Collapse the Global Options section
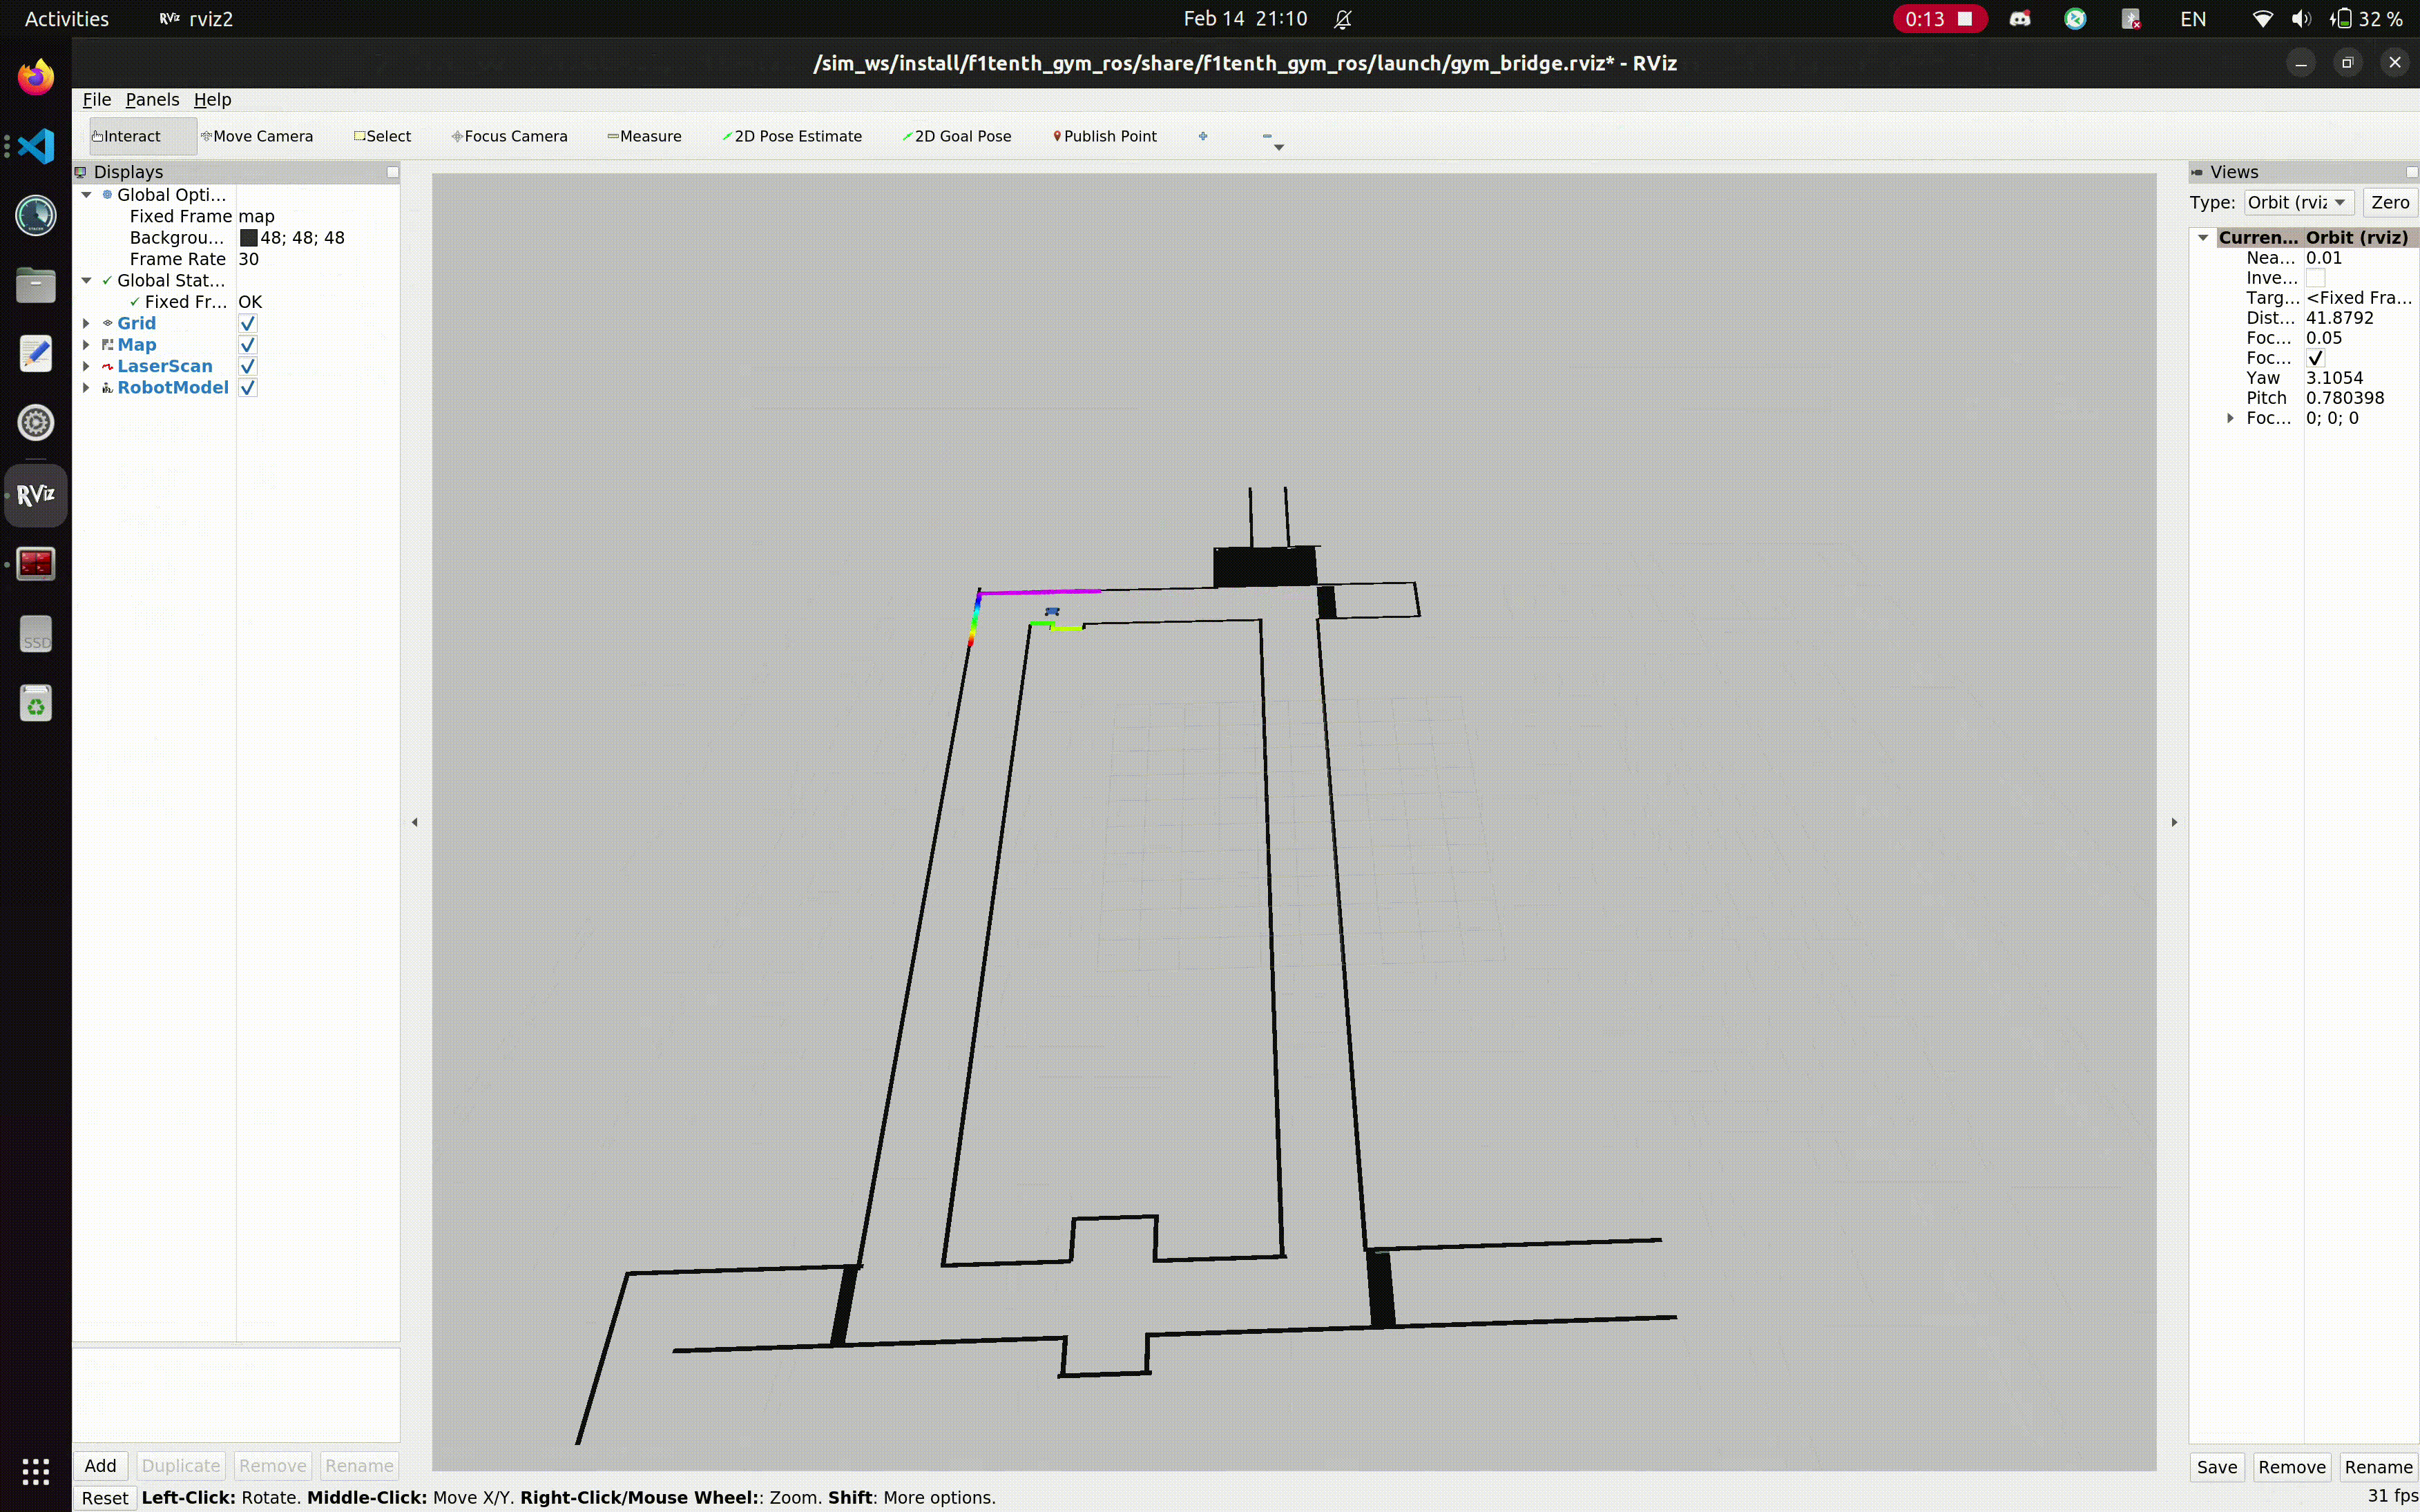2420x1512 pixels. tap(87, 195)
